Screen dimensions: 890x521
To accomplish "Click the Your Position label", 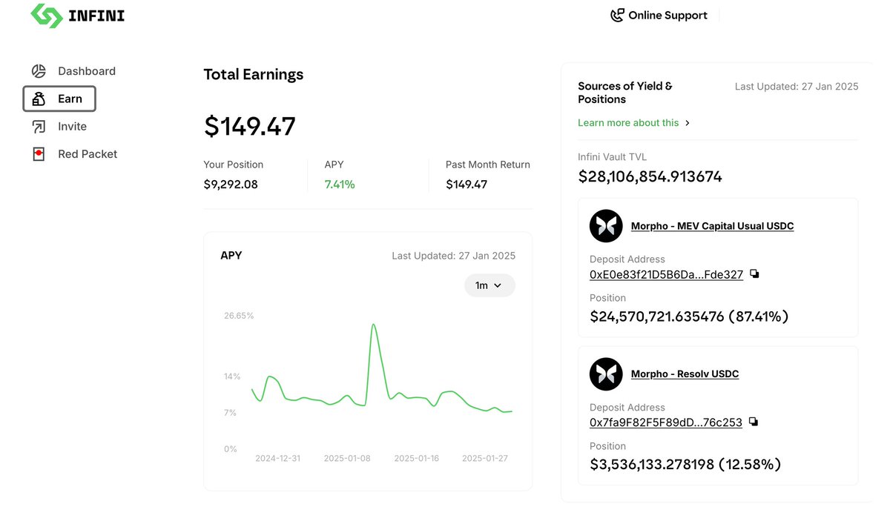I will pyautogui.click(x=234, y=165).
